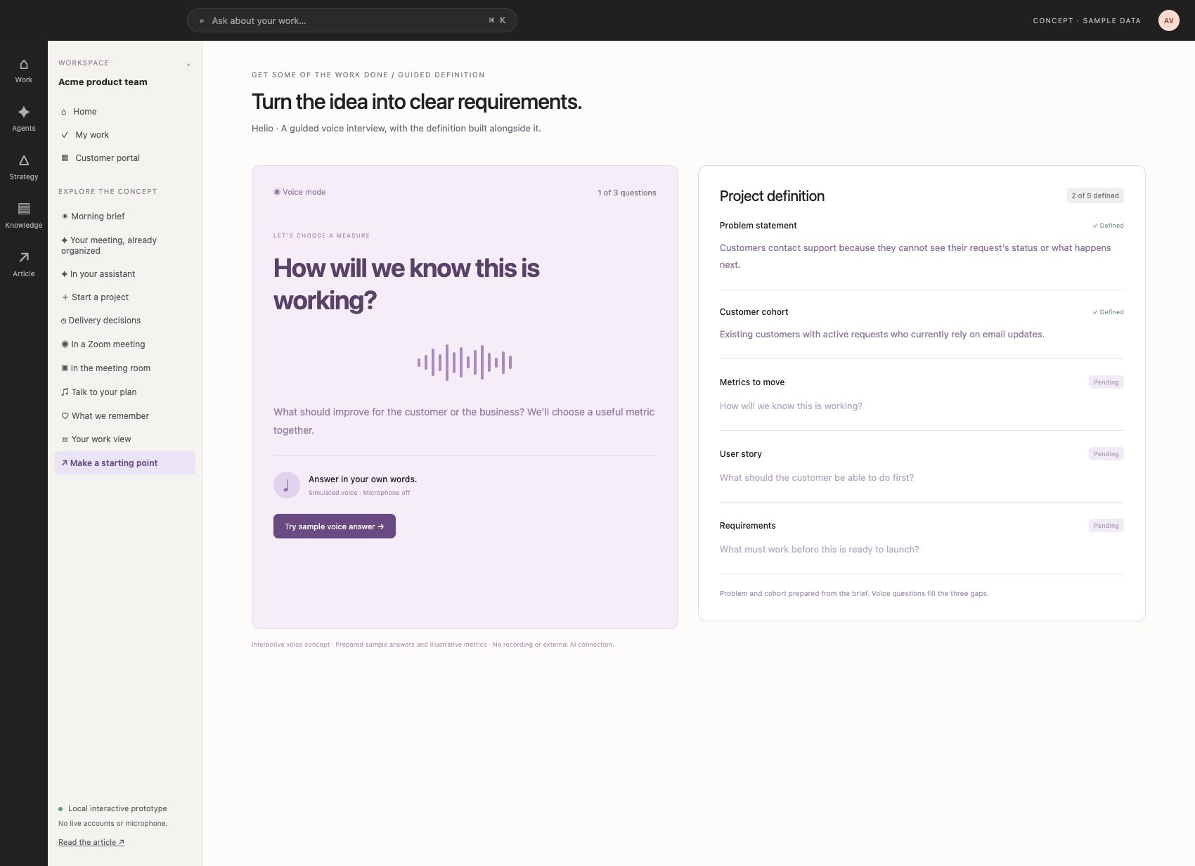This screenshot has height=866, width=1195.
Task: Click Problem statement Defined status
Action: 1108,226
